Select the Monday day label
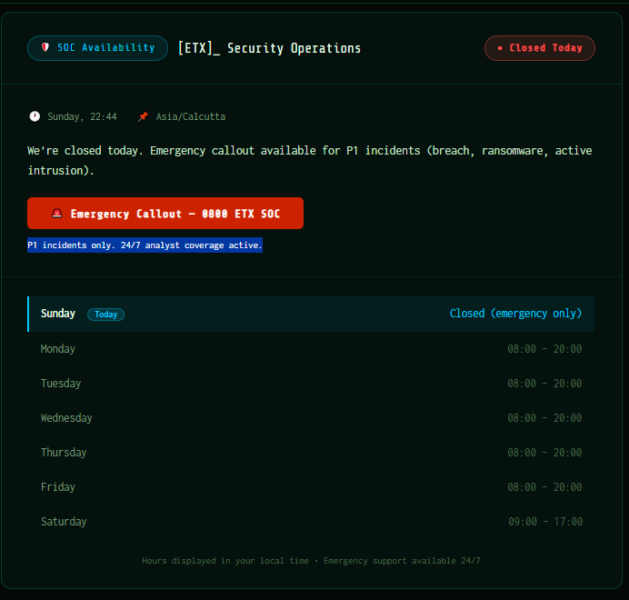The height and width of the screenshot is (600, 629). point(58,349)
